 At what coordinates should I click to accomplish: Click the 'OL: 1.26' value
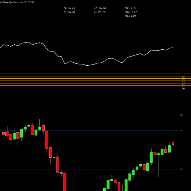[131, 16]
